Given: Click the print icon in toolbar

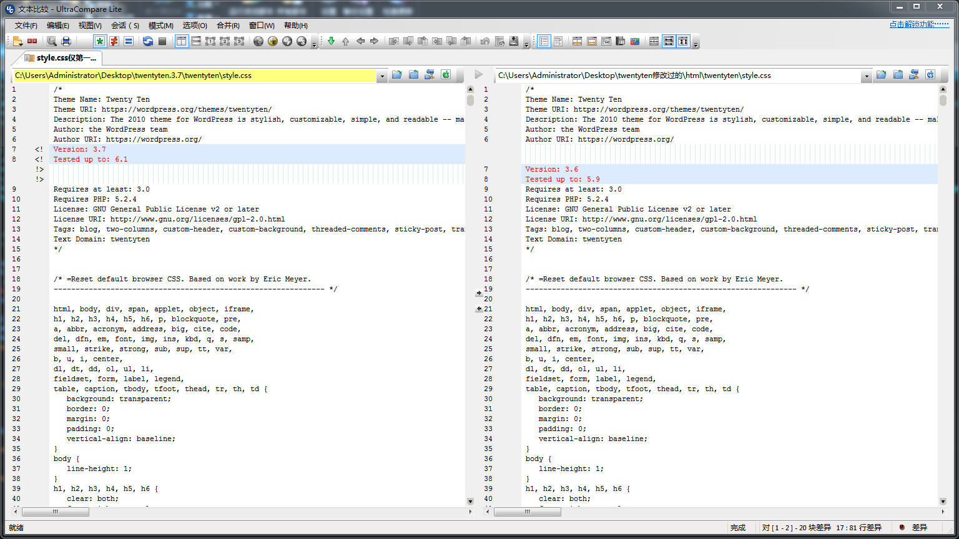Looking at the screenshot, I should pyautogui.click(x=66, y=41).
